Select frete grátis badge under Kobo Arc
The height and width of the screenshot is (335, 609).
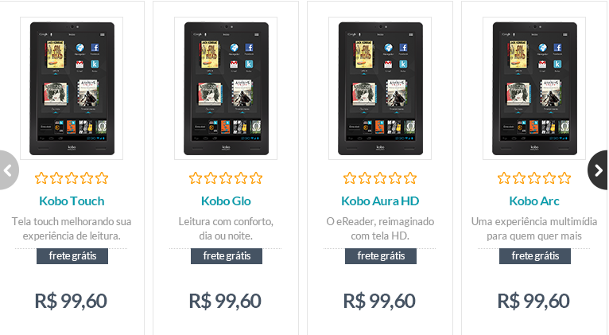[x=535, y=256]
